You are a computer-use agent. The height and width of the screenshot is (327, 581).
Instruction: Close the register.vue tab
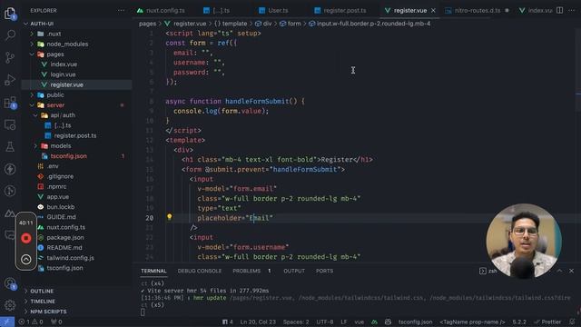(433, 10)
